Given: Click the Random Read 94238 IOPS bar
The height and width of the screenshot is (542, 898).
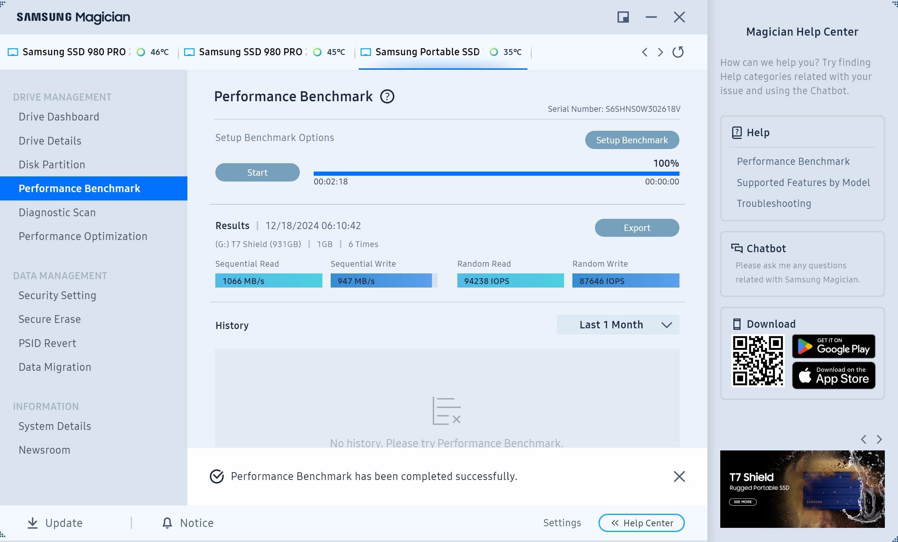Looking at the screenshot, I should pyautogui.click(x=511, y=281).
